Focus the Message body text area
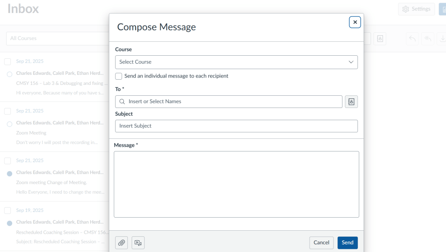 tap(236, 184)
